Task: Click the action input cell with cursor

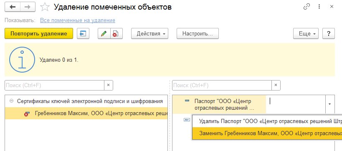Action: click(x=296, y=104)
